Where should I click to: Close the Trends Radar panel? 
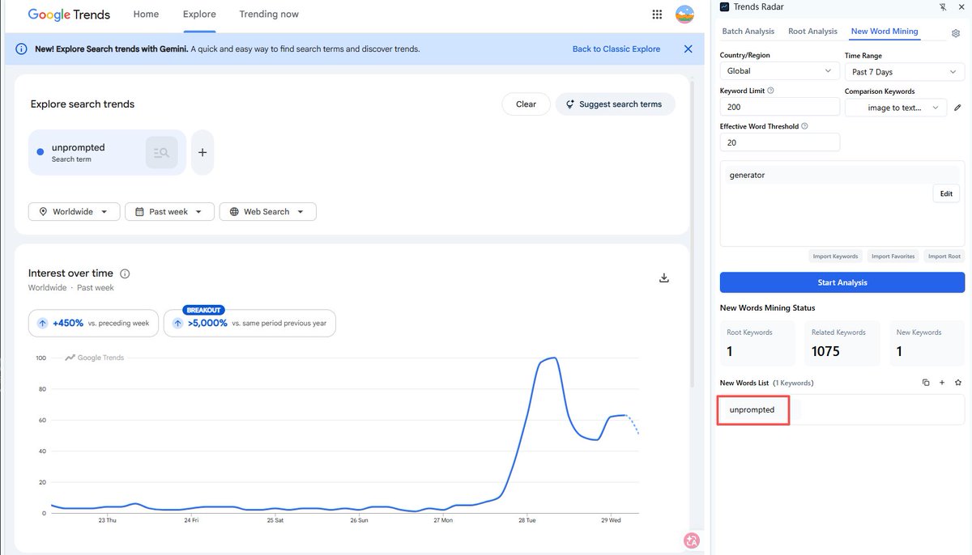coord(961,7)
